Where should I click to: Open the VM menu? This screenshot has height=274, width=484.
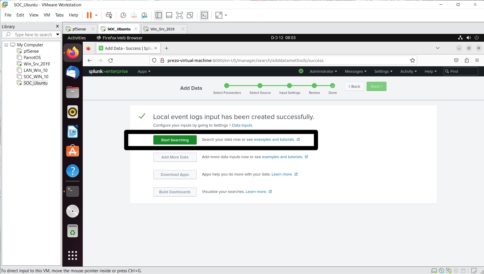[47, 15]
